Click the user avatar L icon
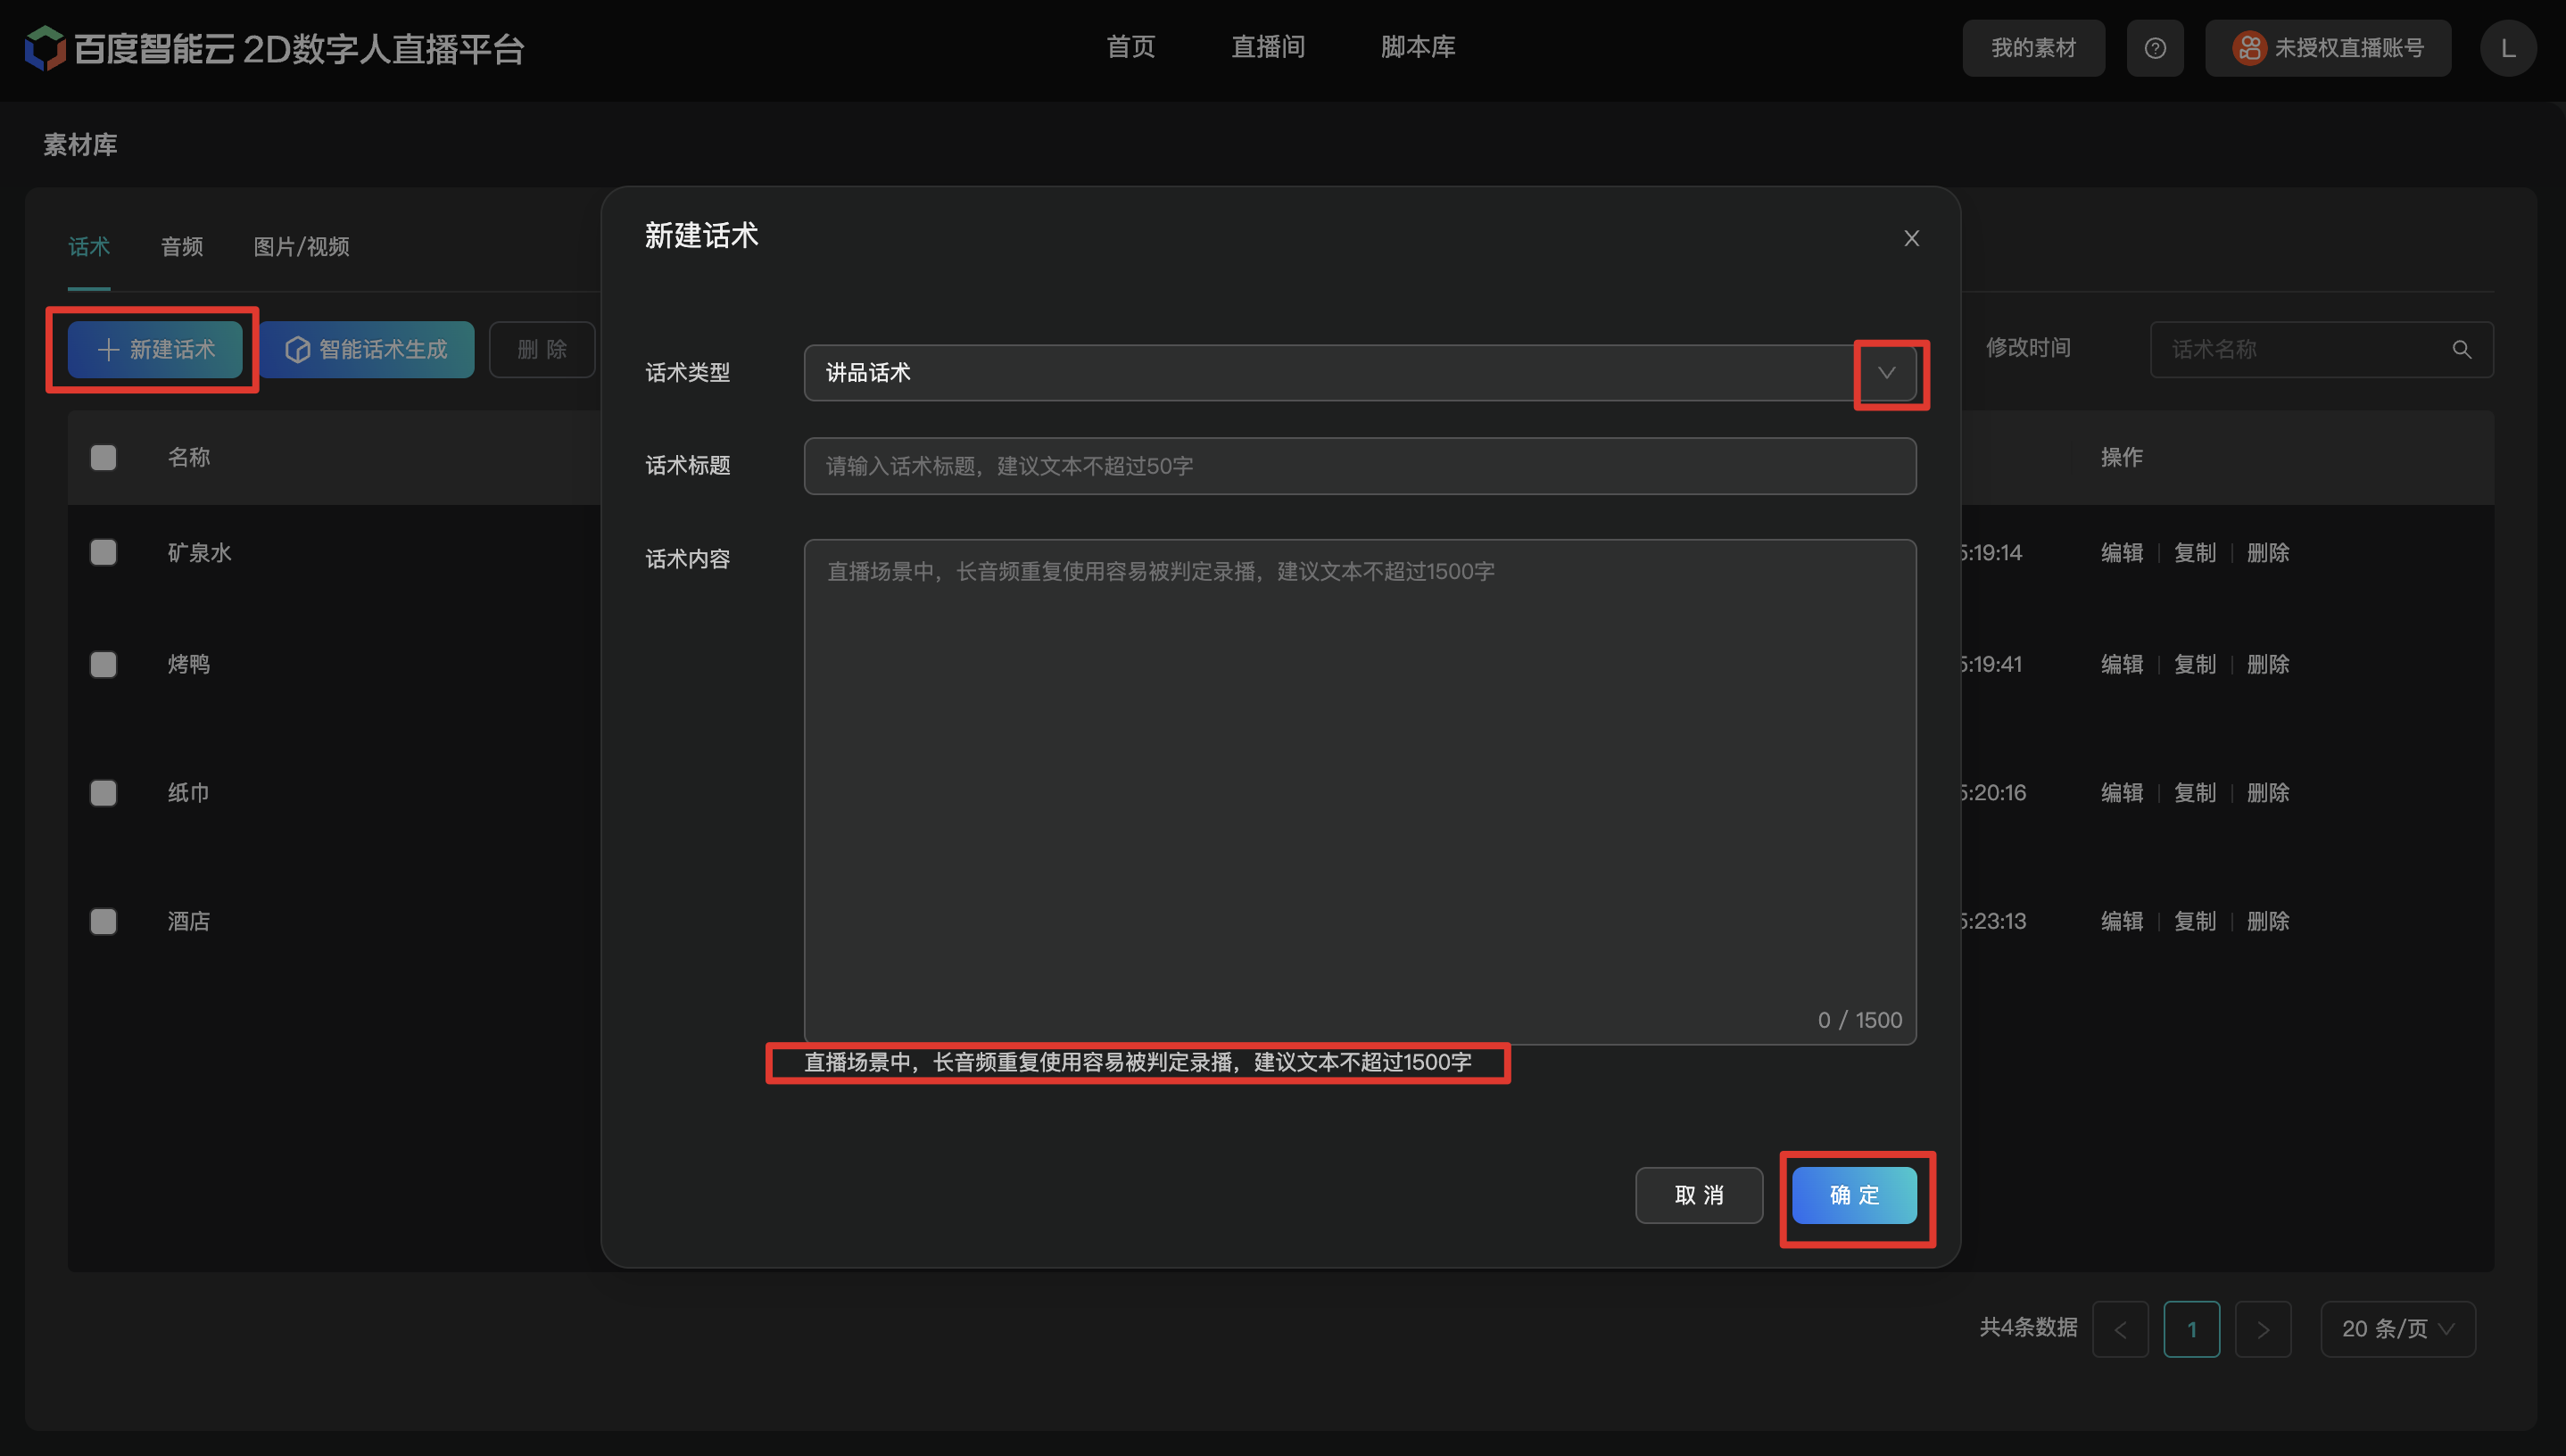2566x1456 pixels. 2508,48
